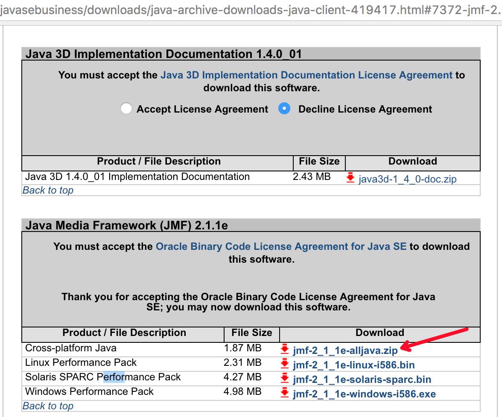The height and width of the screenshot is (417, 502).
Task: Download java3d-1_4_0-doc.zip file
Action: pos(407,179)
